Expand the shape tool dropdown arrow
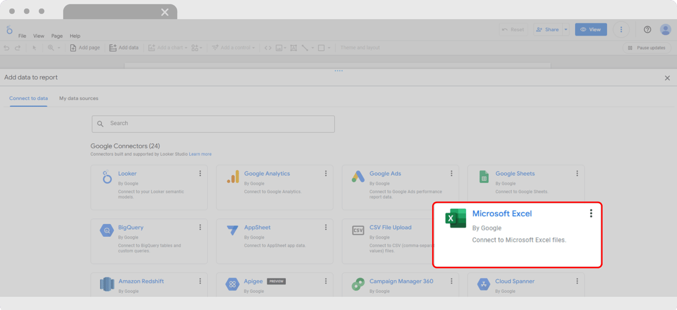 click(329, 48)
